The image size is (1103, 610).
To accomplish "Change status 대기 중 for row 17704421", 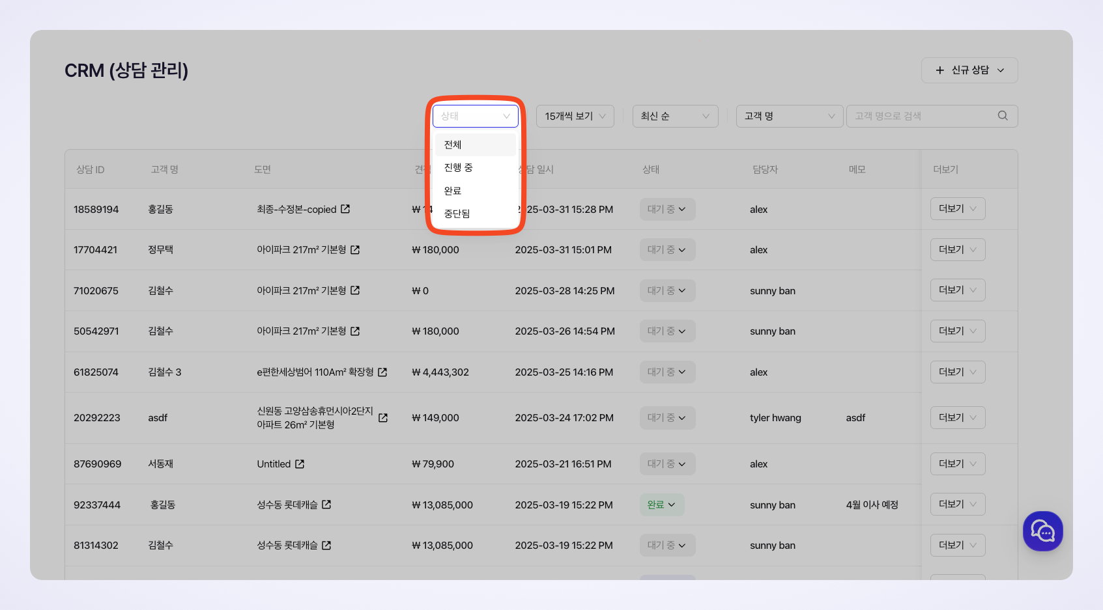I will click(x=667, y=250).
